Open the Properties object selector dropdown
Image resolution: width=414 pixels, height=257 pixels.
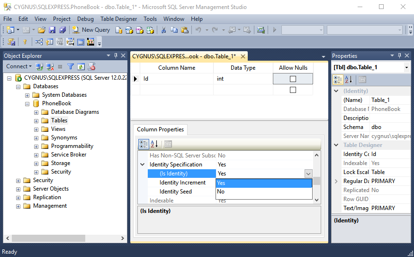click(x=406, y=67)
